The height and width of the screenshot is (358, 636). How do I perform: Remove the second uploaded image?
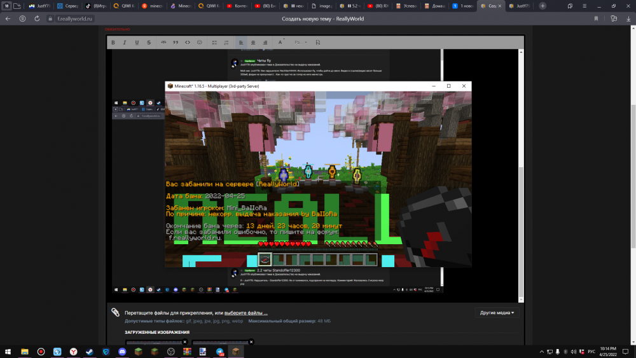point(251,341)
